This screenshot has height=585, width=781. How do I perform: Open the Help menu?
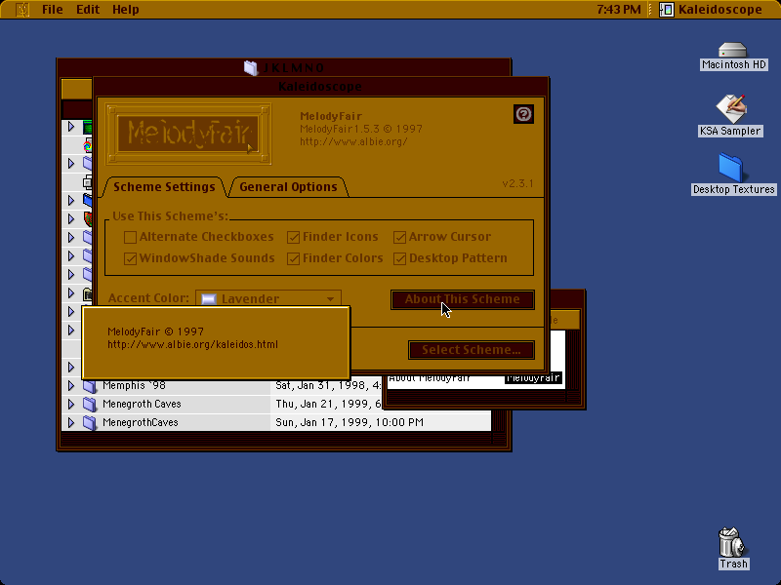click(125, 10)
